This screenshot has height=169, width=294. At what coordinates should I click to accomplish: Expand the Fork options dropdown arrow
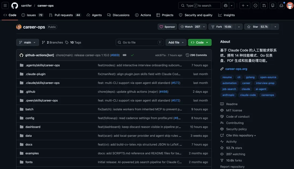239,27
